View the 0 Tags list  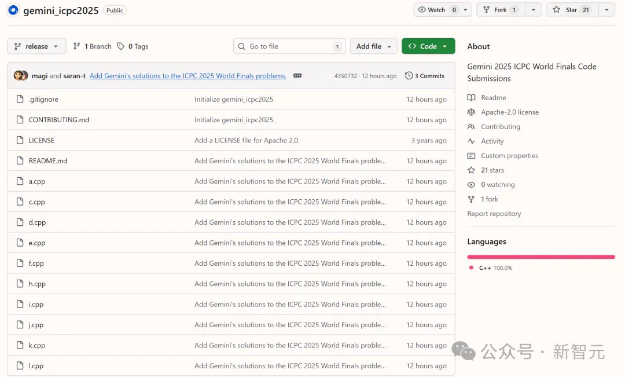(x=133, y=46)
